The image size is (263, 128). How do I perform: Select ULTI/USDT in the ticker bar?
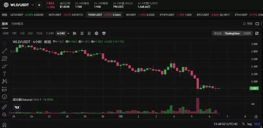[27, 15]
